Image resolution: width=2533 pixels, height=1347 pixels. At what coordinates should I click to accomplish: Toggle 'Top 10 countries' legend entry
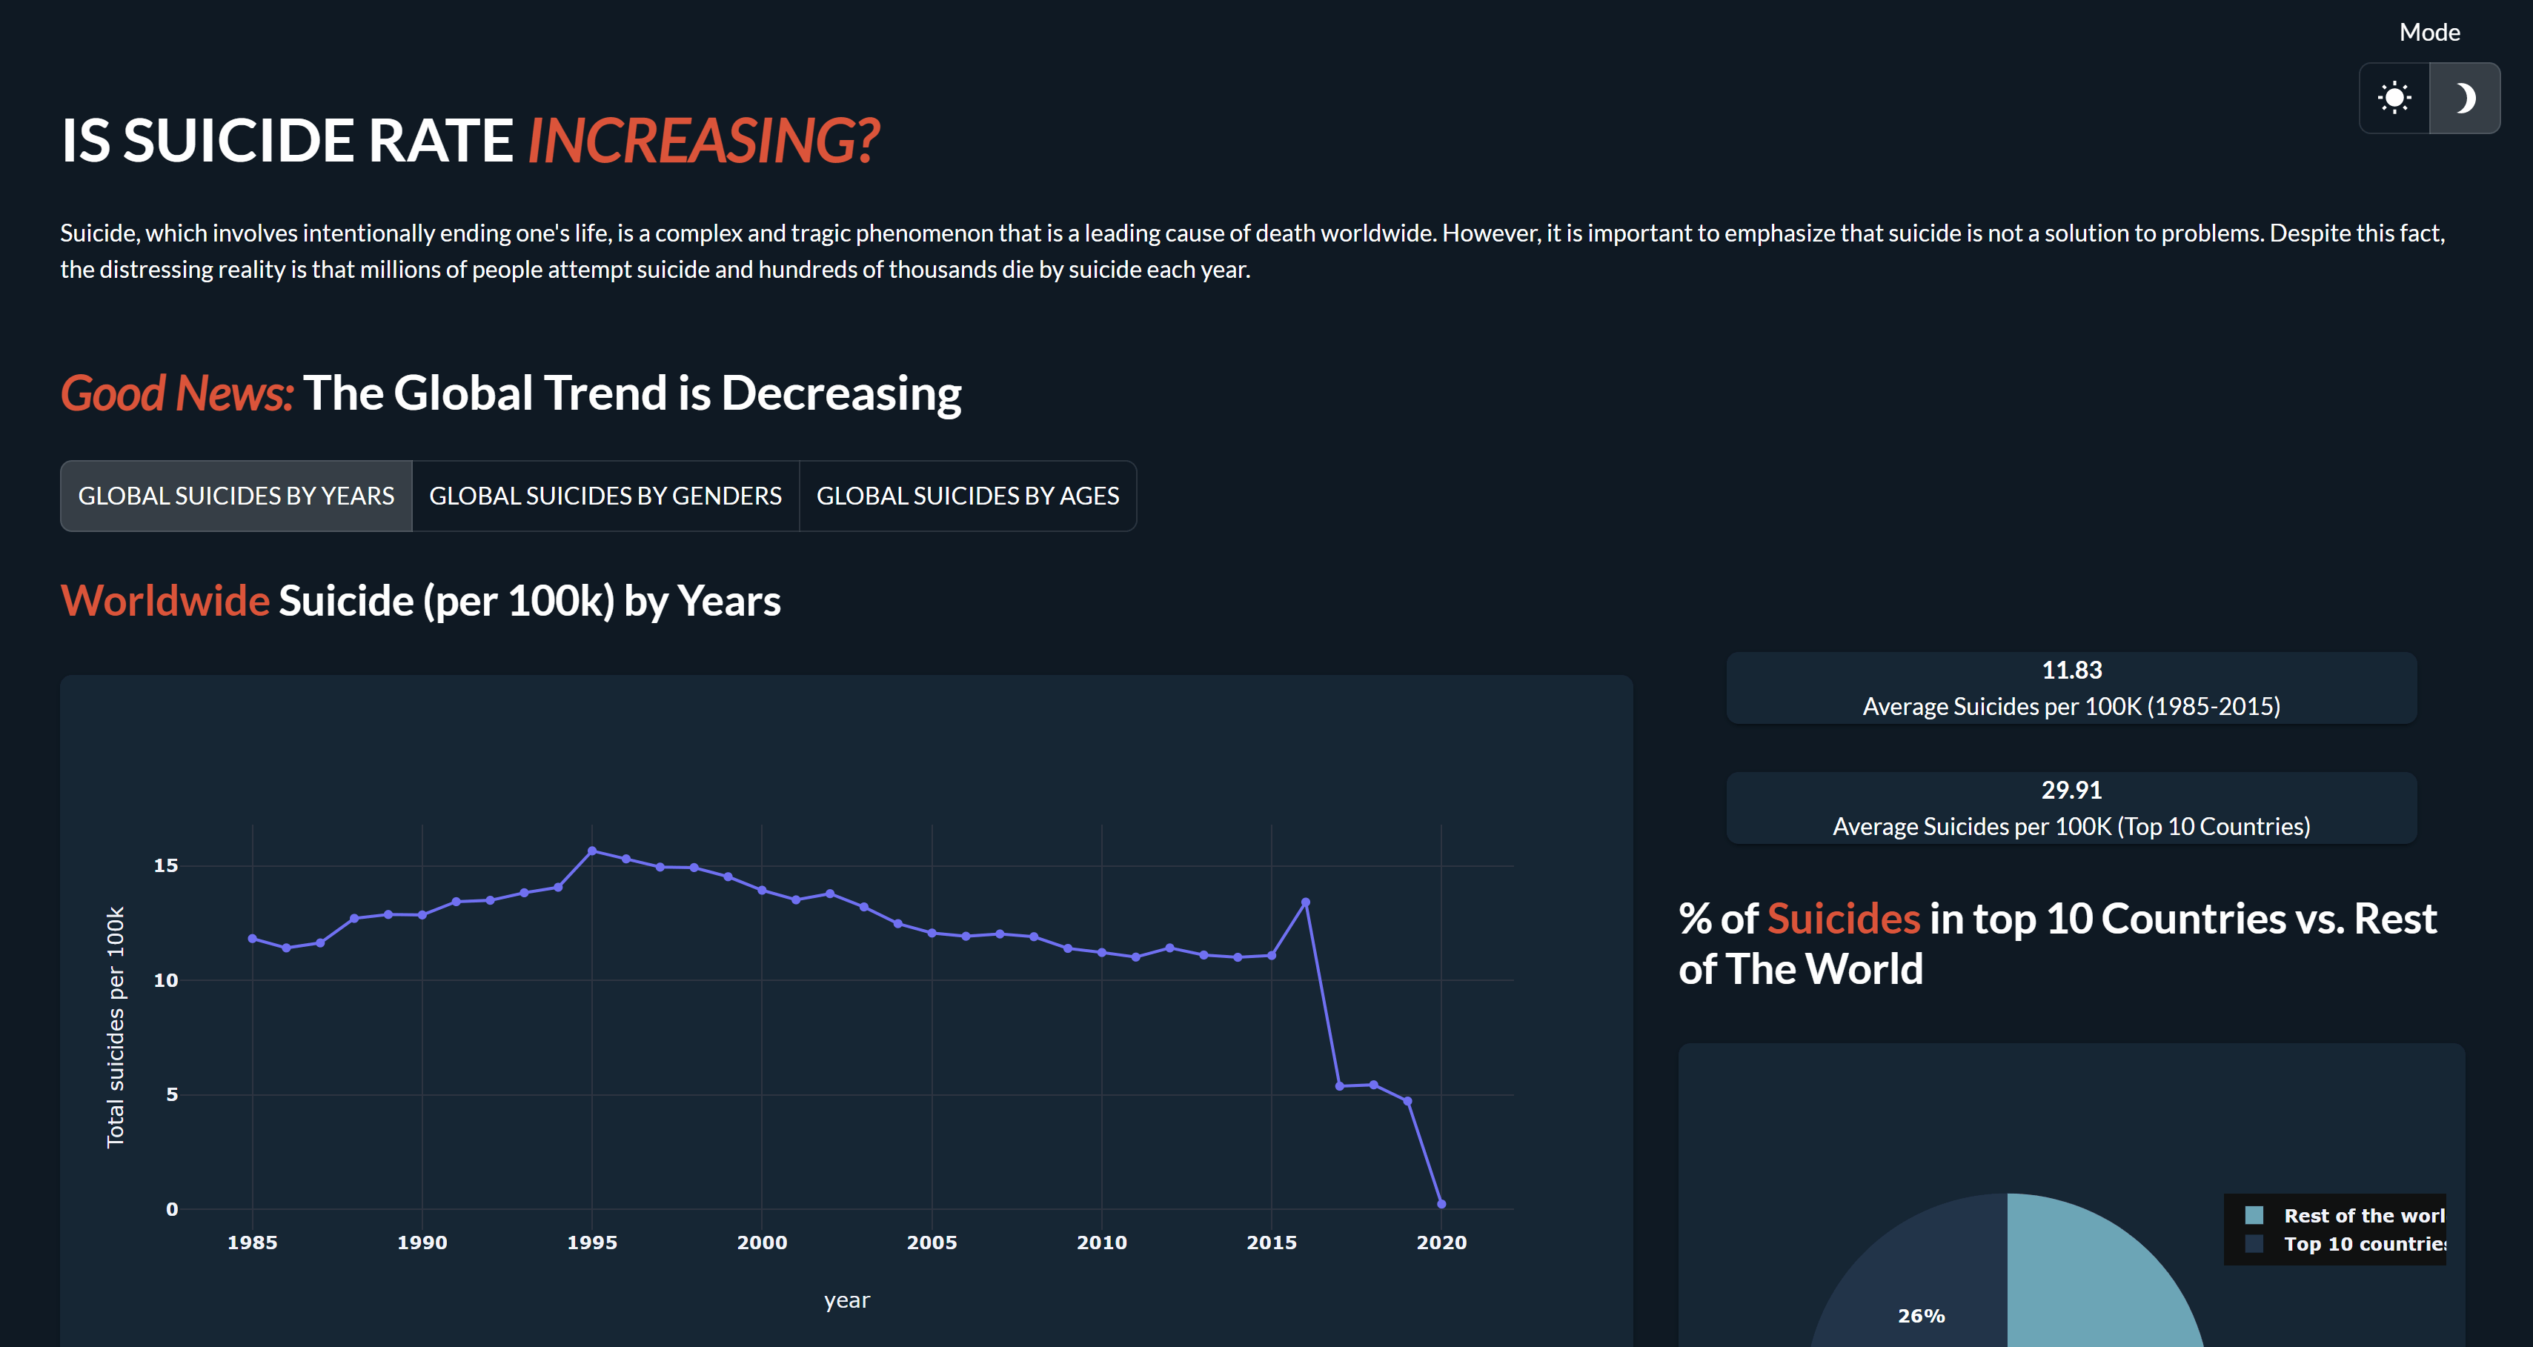(x=2346, y=1244)
